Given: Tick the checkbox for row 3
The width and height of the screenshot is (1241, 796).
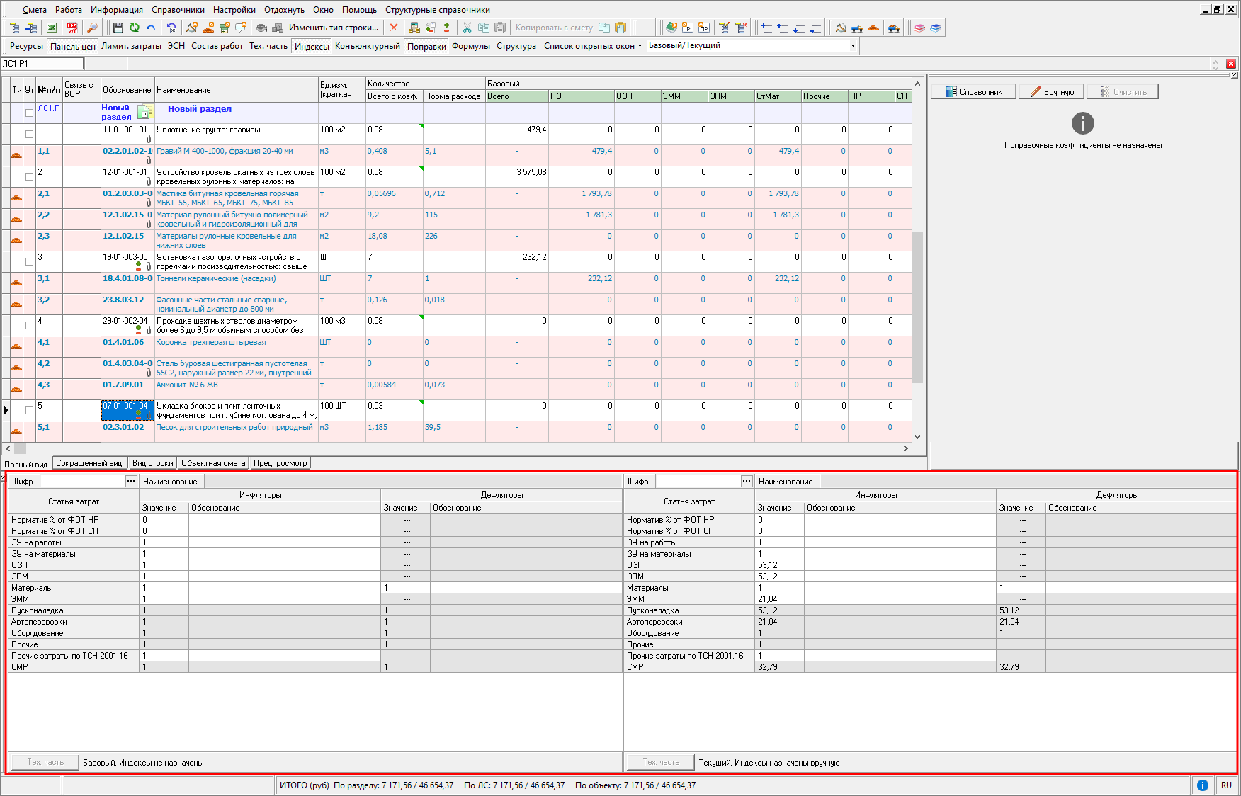Looking at the screenshot, I should (29, 261).
